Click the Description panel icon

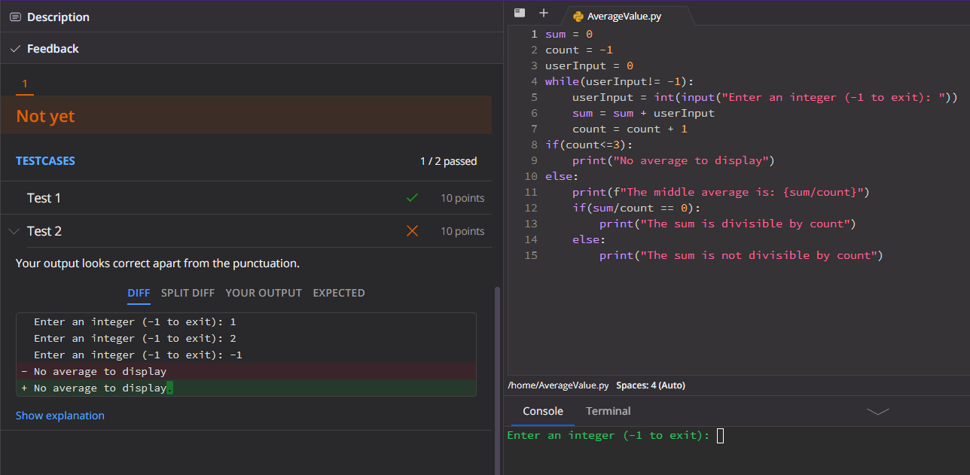coord(15,17)
